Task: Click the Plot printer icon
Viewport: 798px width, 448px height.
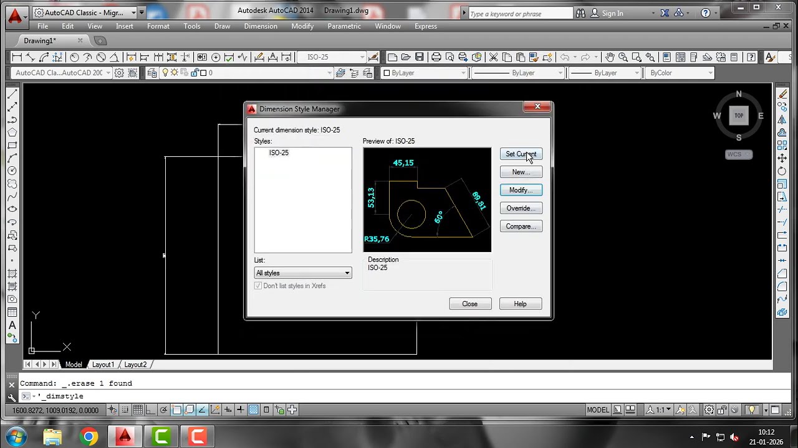Action: [x=436, y=57]
